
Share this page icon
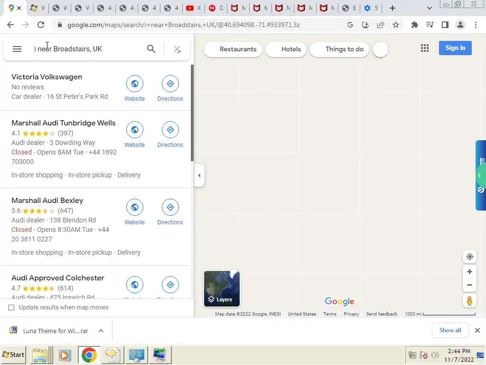click(x=381, y=25)
